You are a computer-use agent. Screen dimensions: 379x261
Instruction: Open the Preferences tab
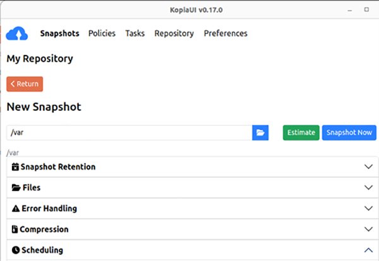pyautogui.click(x=226, y=33)
